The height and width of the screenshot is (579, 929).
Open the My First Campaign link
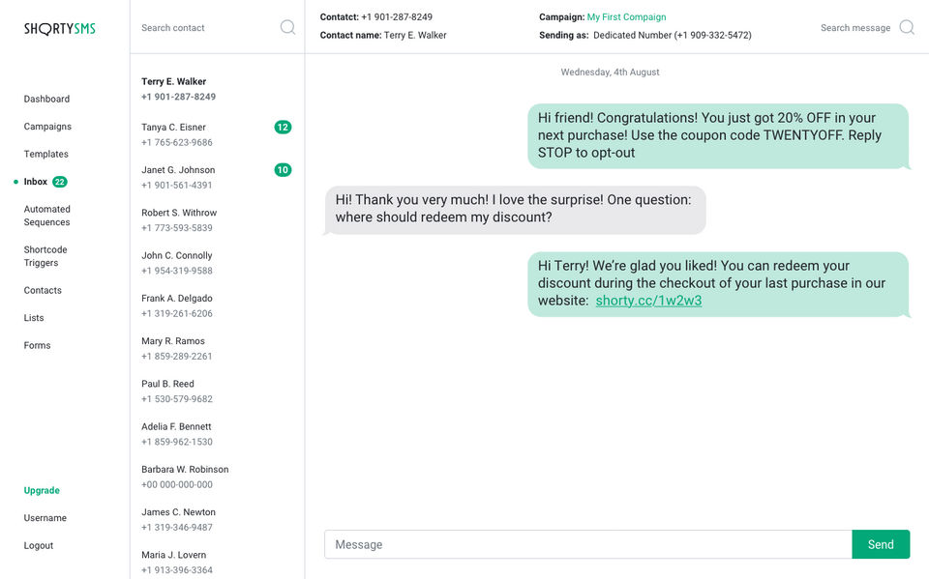coord(626,17)
